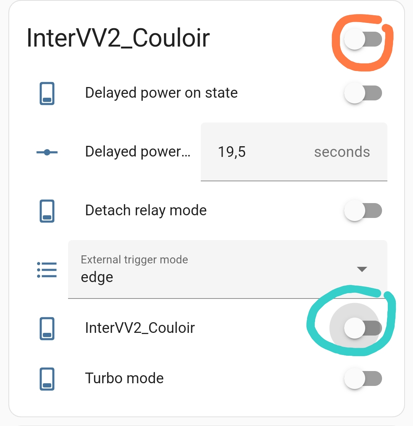The height and width of the screenshot is (426, 413).
Task: Click the device icon beside Delayed power on state
Action: pyautogui.click(x=47, y=94)
